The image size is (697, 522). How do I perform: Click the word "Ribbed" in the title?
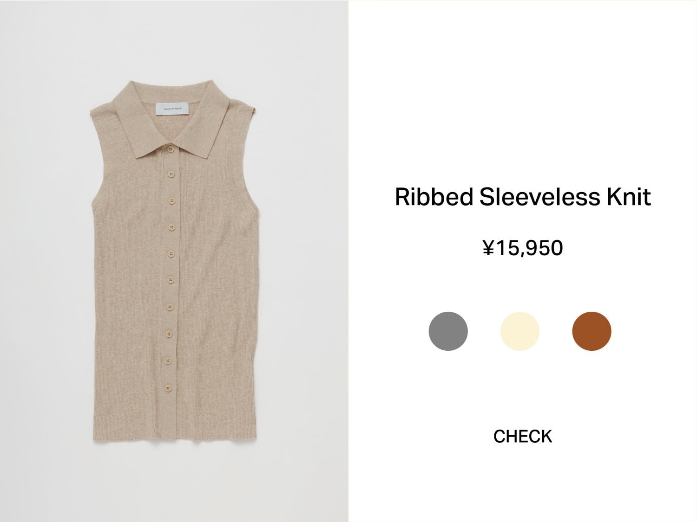point(434,197)
